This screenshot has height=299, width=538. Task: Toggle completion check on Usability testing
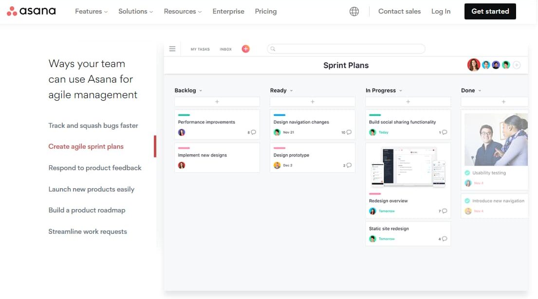pos(467,173)
